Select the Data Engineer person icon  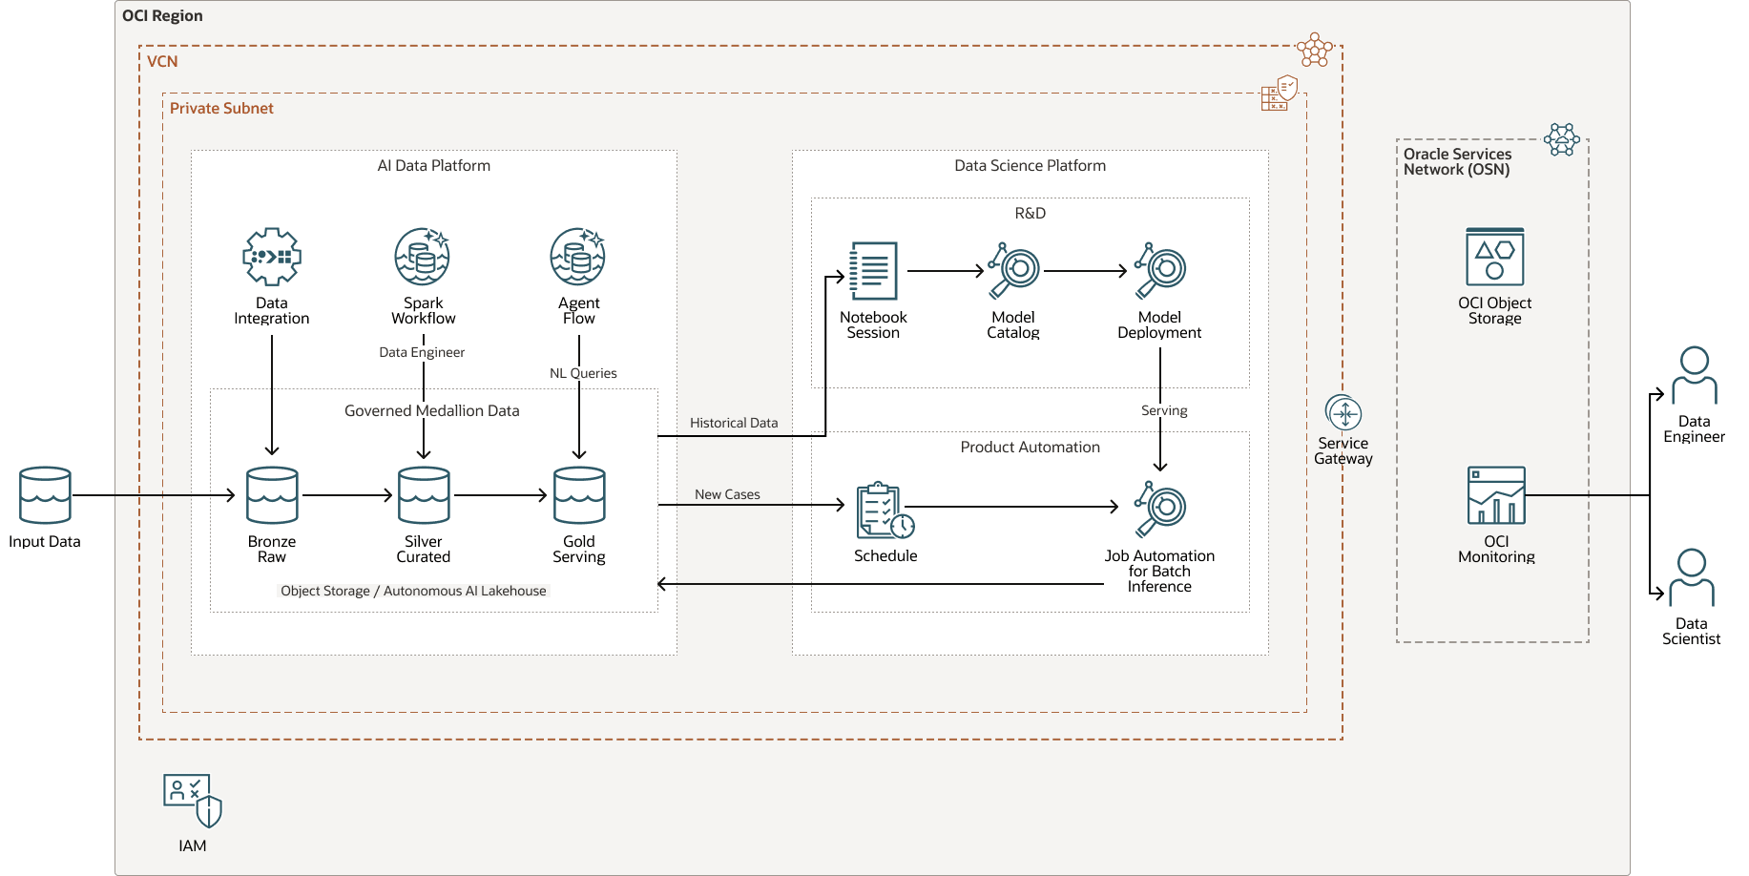(1695, 376)
